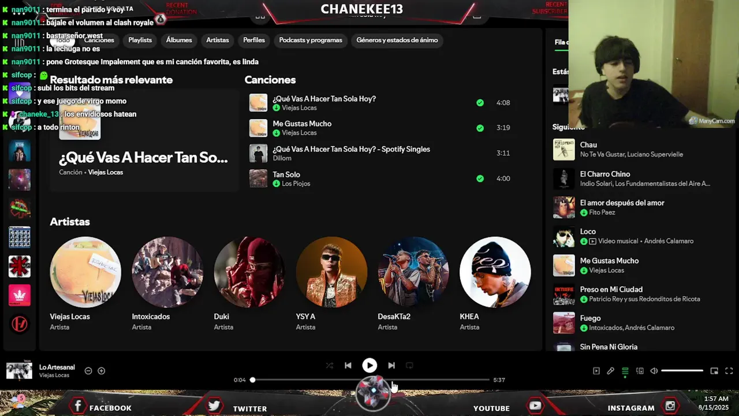Image resolution: width=739 pixels, height=416 pixels.
Task: Open Fito Paez artist link in queue
Action: point(602,213)
